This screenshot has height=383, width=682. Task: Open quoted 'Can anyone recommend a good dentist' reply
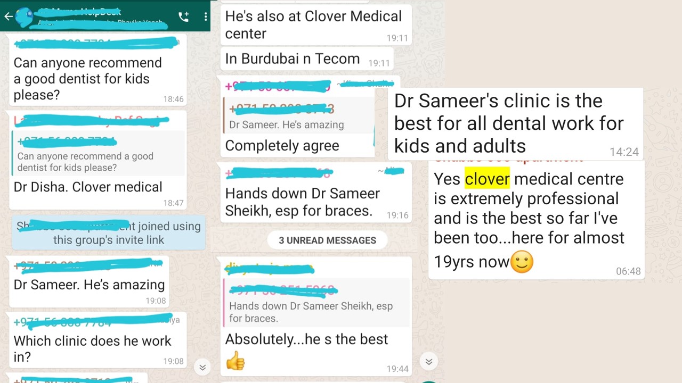pos(98,153)
